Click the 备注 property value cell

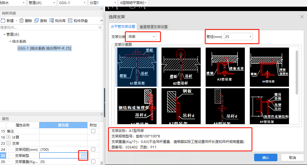coord(63,131)
